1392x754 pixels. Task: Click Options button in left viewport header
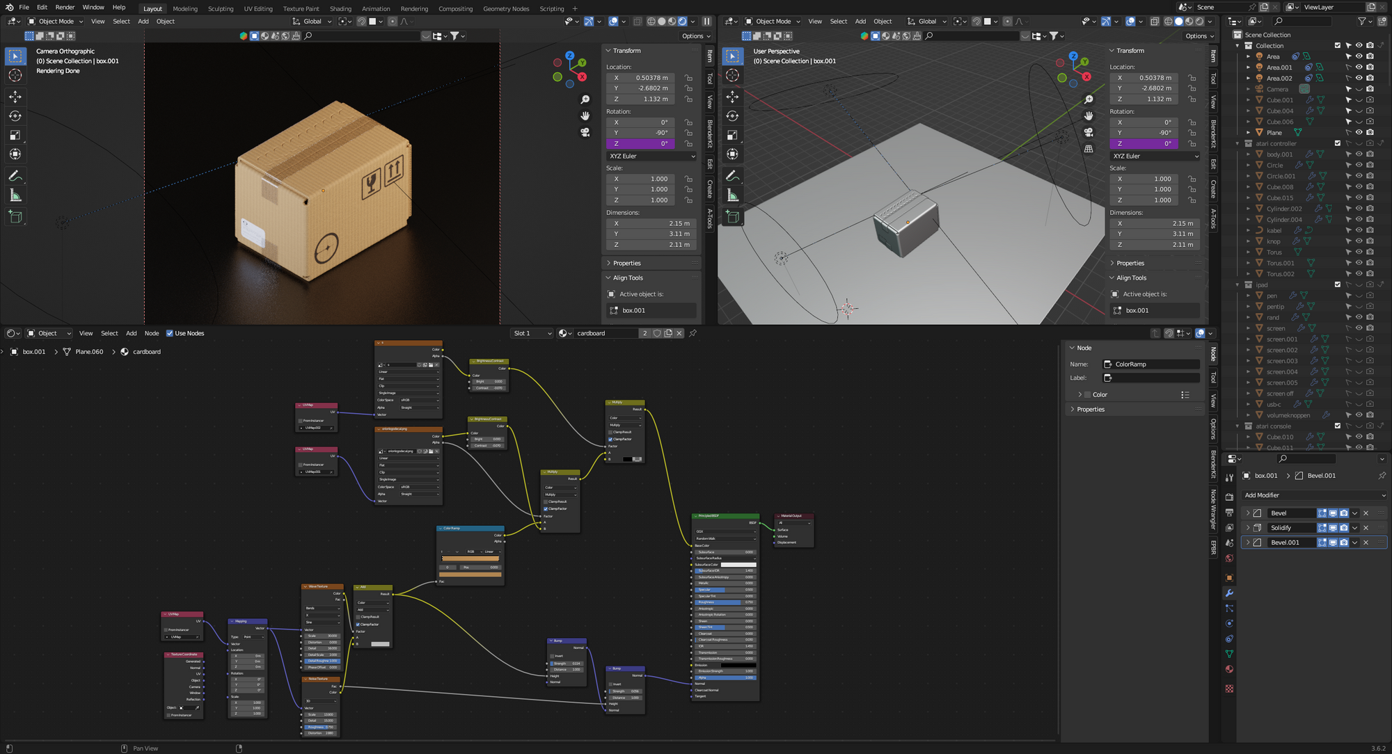click(x=695, y=36)
